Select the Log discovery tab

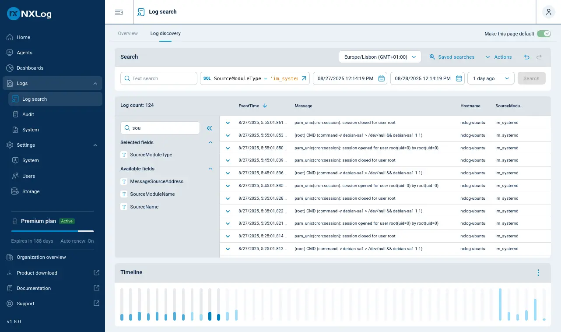pos(165,33)
